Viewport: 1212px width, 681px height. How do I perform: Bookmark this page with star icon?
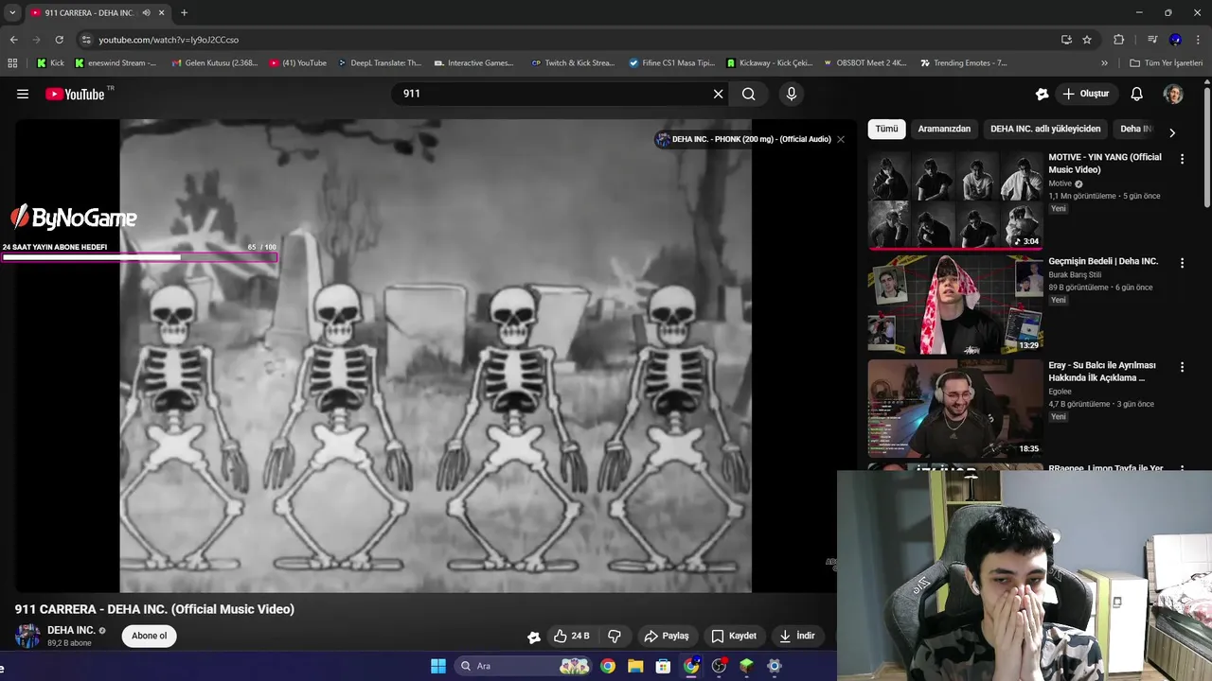pos(1087,40)
